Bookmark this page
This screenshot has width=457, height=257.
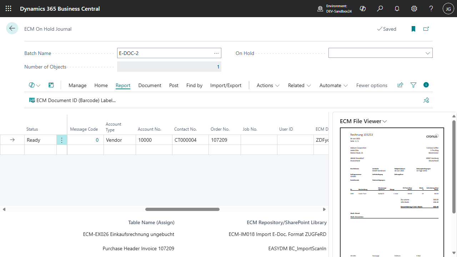pos(413,29)
